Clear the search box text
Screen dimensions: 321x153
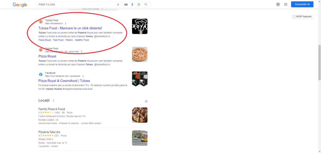tap(118, 4)
